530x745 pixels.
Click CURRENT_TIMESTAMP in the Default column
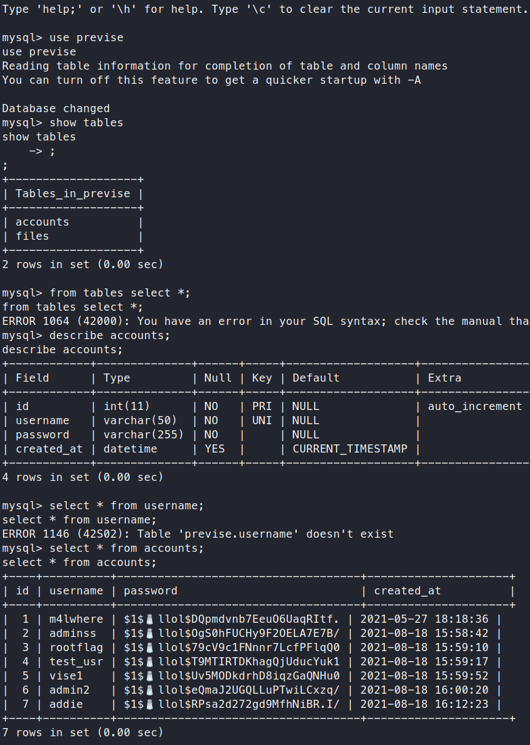pyautogui.click(x=350, y=448)
